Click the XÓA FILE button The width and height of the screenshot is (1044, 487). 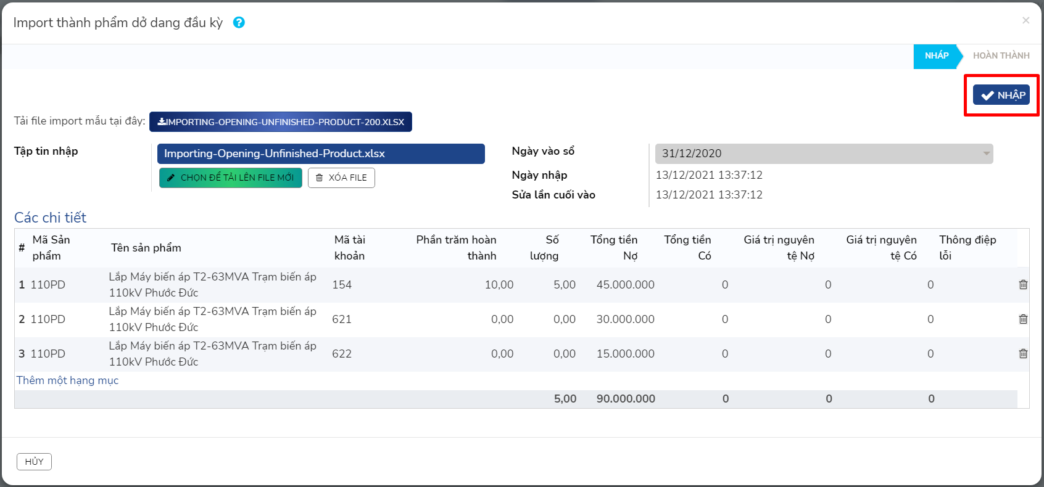click(341, 178)
